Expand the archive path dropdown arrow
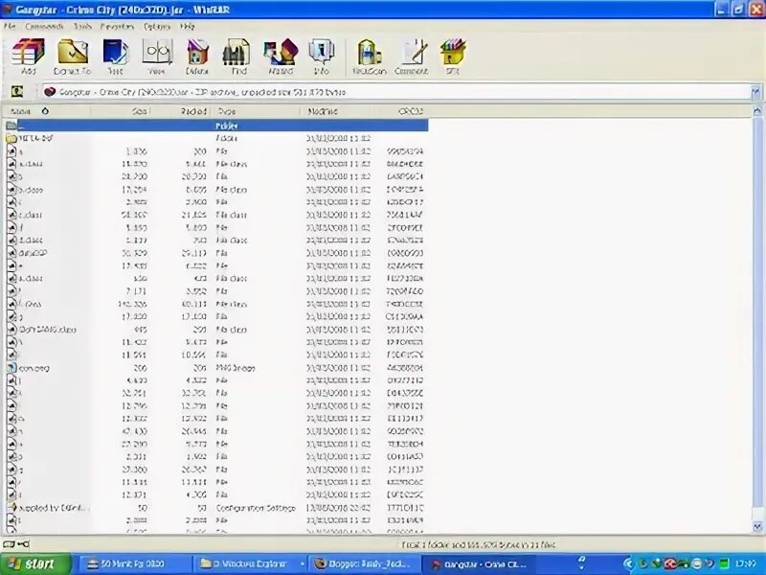The width and height of the screenshot is (766, 575). click(x=755, y=92)
